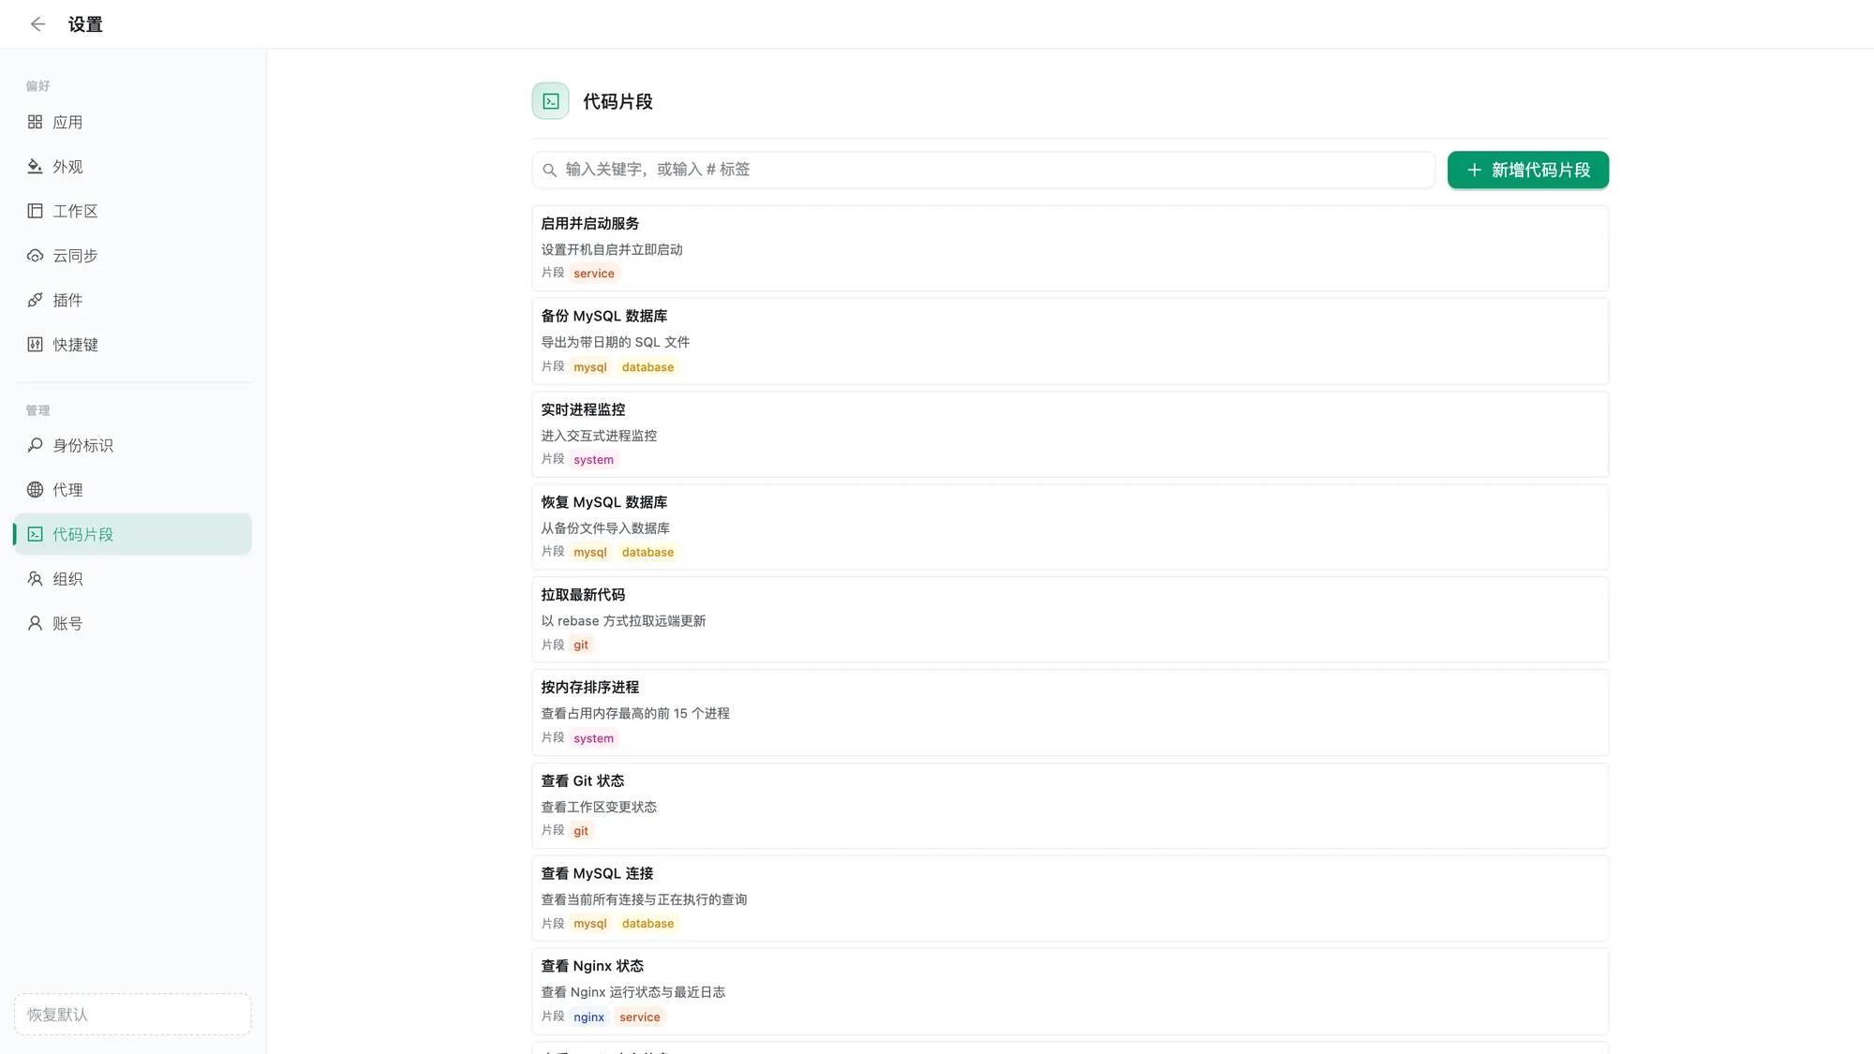Viewport: 1874px width, 1054px height.
Task: Go to the 组织 settings page
Action: click(132, 579)
